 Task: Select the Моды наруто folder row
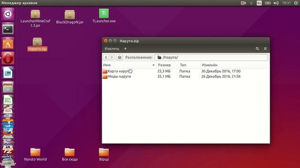tap(186, 77)
